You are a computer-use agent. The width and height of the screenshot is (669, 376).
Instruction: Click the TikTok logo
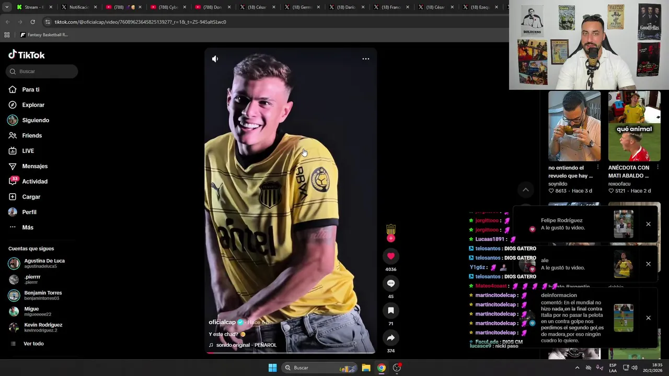[27, 55]
